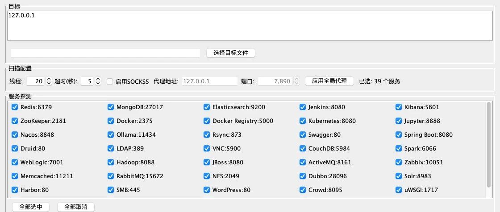Screen dimensions: 500x212
Task: Deselect JBoss:8080 checkbox
Action: coord(207,163)
